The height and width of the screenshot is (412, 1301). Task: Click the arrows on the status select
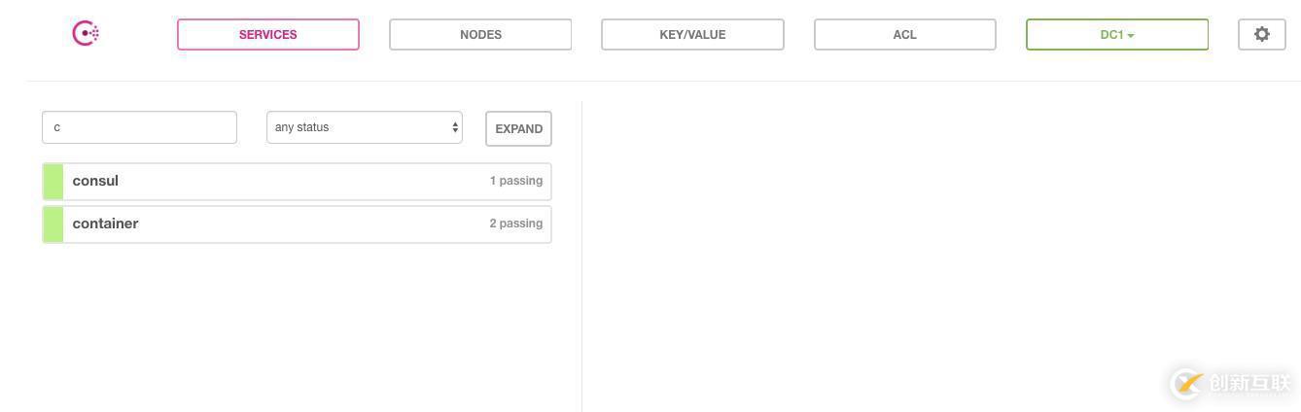(454, 127)
